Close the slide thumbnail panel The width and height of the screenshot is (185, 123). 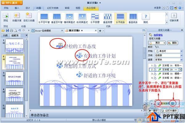click(x=27, y=35)
